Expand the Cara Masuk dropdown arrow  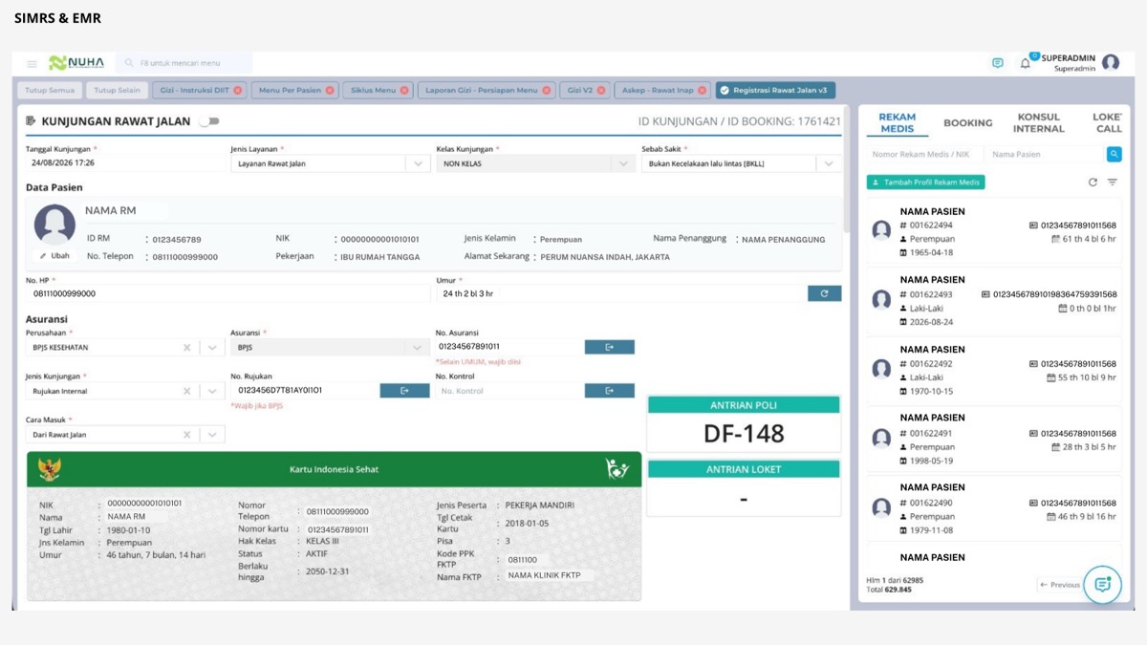click(212, 435)
